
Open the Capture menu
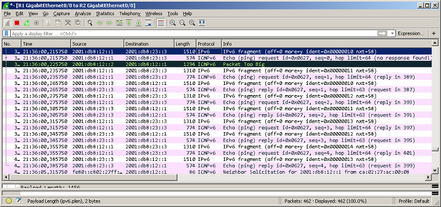point(61,13)
